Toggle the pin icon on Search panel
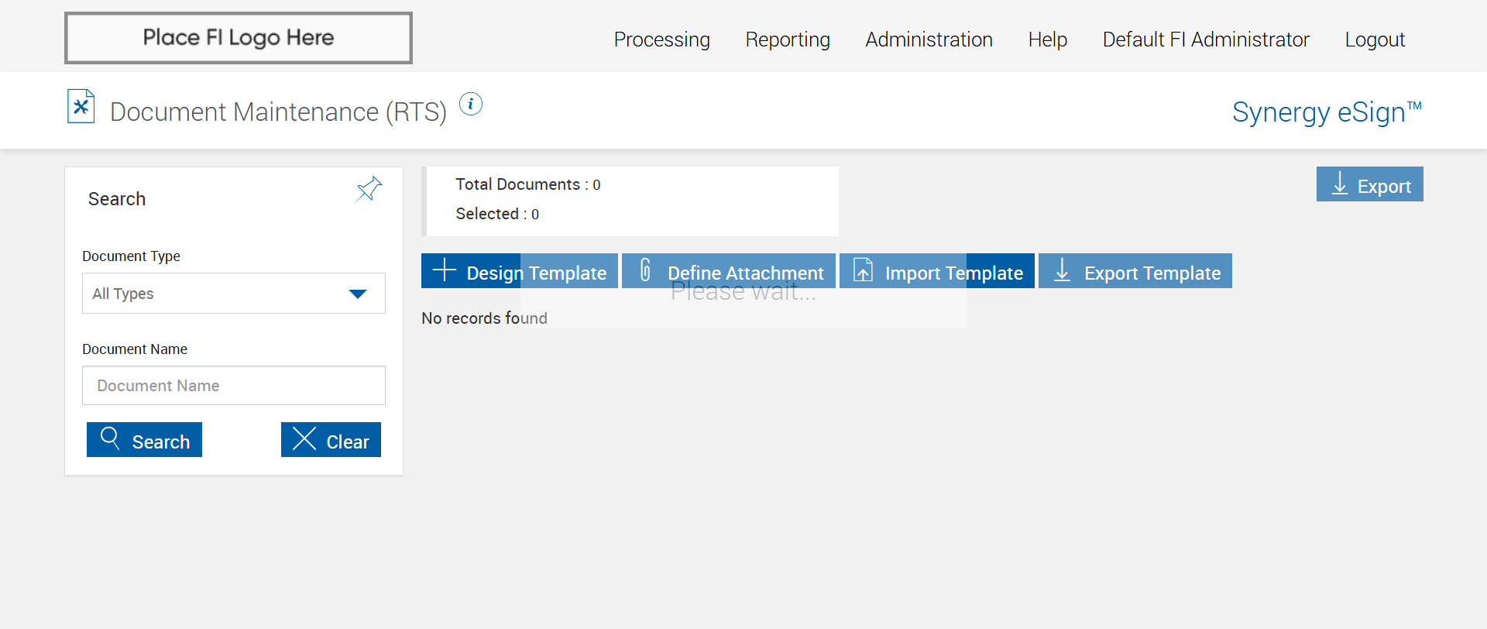 click(x=369, y=188)
